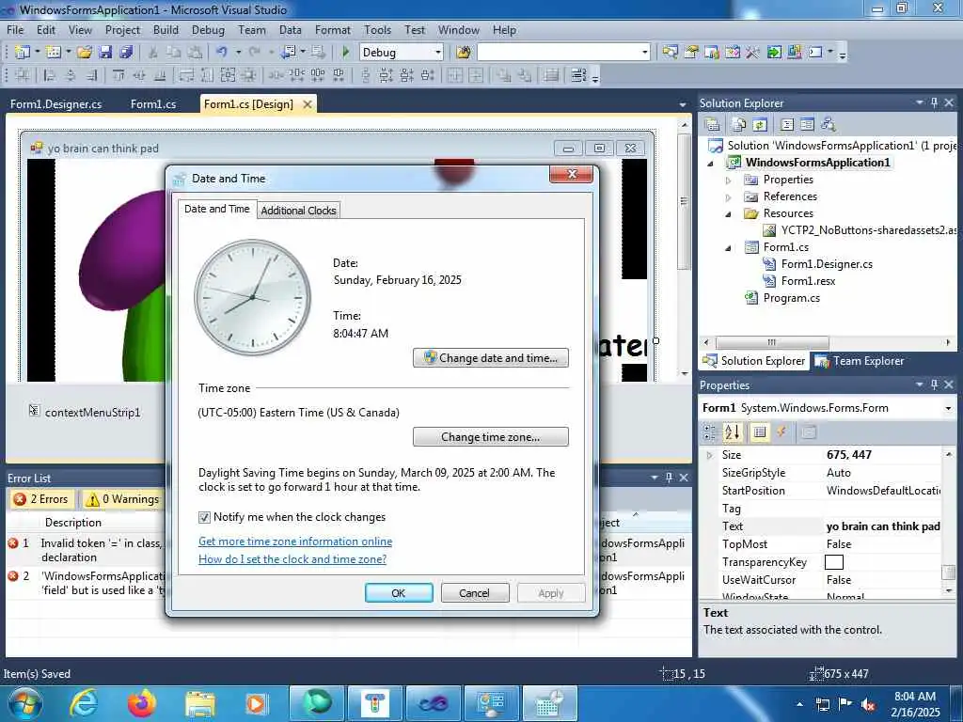Click the Refresh icon in Solution Explorer
Image resolution: width=963 pixels, height=722 pixels.
(x=760, y=125)
